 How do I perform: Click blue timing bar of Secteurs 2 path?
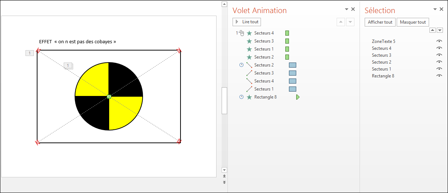(x=293, y=65)
